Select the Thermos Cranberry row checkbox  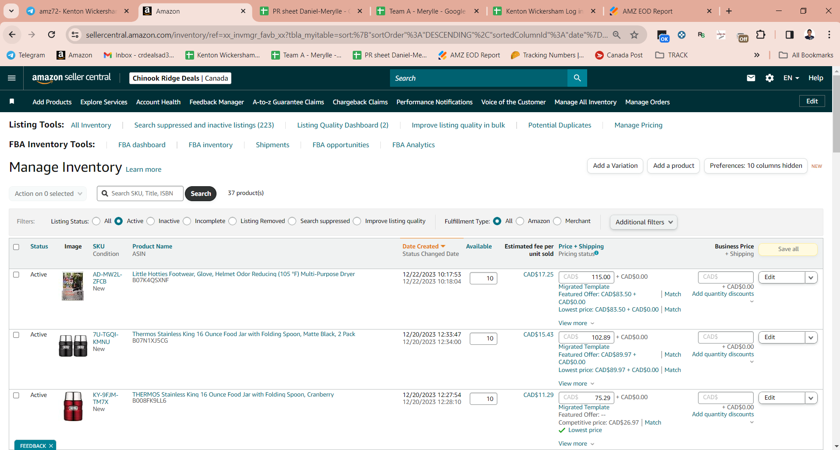coord(16,395)
